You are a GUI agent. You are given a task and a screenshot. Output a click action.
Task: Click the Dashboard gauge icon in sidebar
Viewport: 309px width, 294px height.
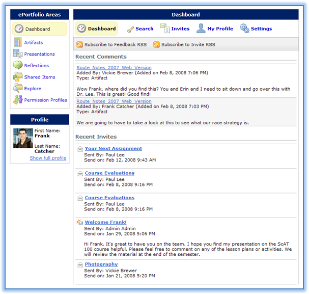point(19,29)
